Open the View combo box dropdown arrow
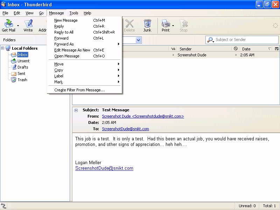The image size is (280, 210). tap(138, 40)
